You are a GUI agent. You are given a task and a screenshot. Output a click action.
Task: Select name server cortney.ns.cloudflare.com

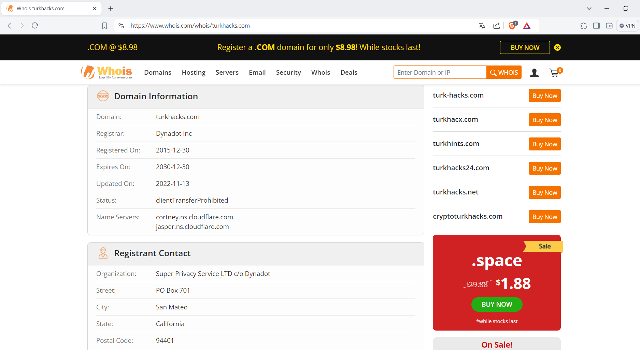[x=195, y=217]
